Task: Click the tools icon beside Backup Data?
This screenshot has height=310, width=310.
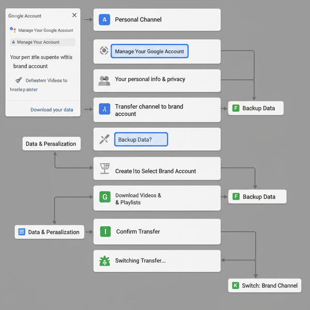Action: tap(104, 139)
